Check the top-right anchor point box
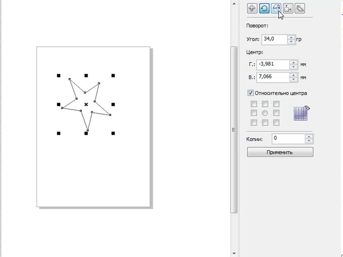This screenshot has width=343, height=257. click(276, 104)
